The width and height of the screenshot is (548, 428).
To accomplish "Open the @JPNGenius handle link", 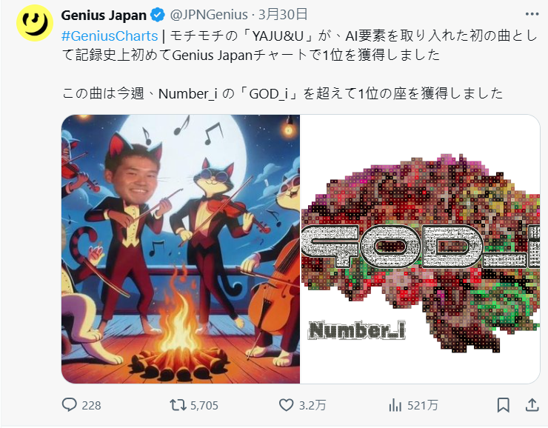I will 209,15.
